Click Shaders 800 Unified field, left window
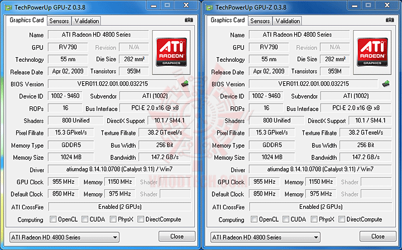 75,120
